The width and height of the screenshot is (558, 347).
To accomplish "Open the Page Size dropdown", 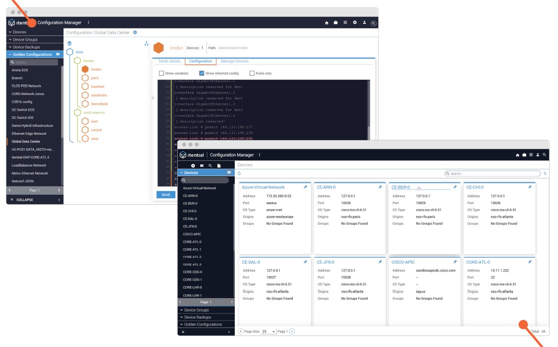I will coord(269,332).
